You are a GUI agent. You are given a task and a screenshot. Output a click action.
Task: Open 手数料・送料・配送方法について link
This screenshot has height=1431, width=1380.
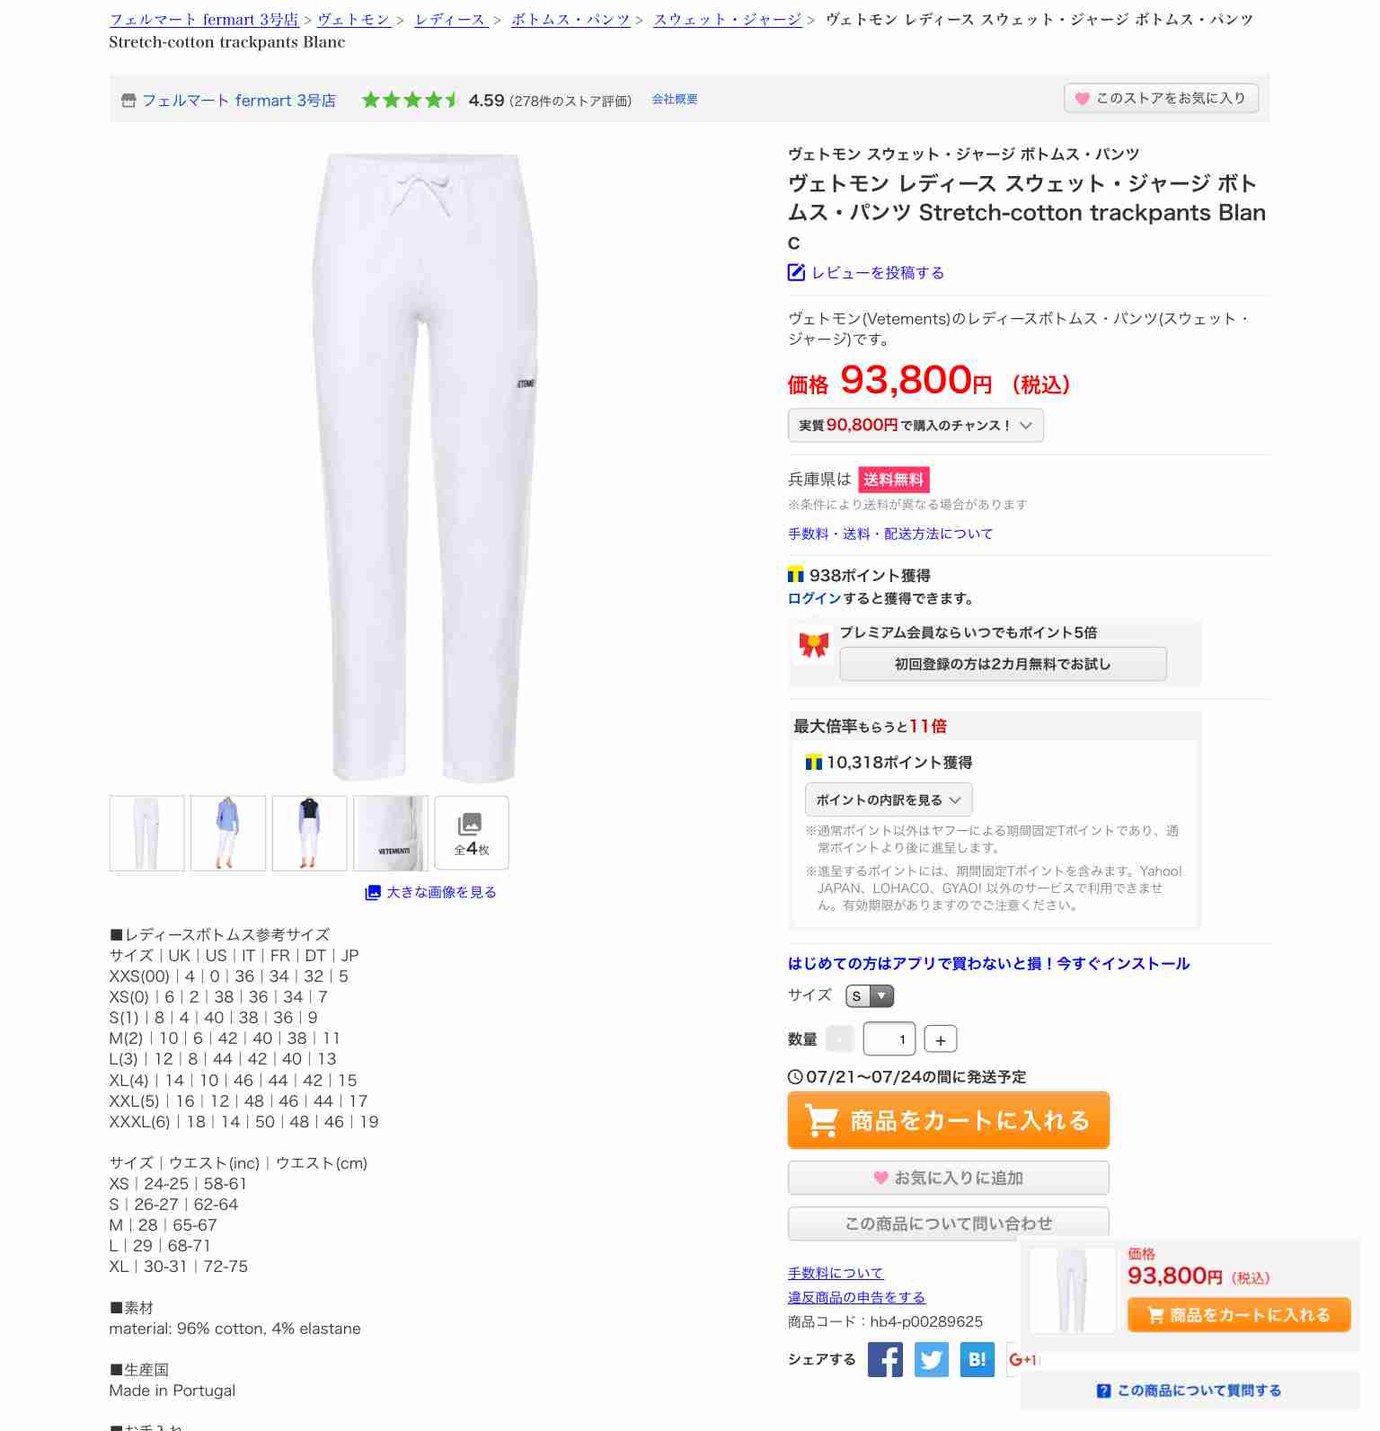click(x=890, y=534)
